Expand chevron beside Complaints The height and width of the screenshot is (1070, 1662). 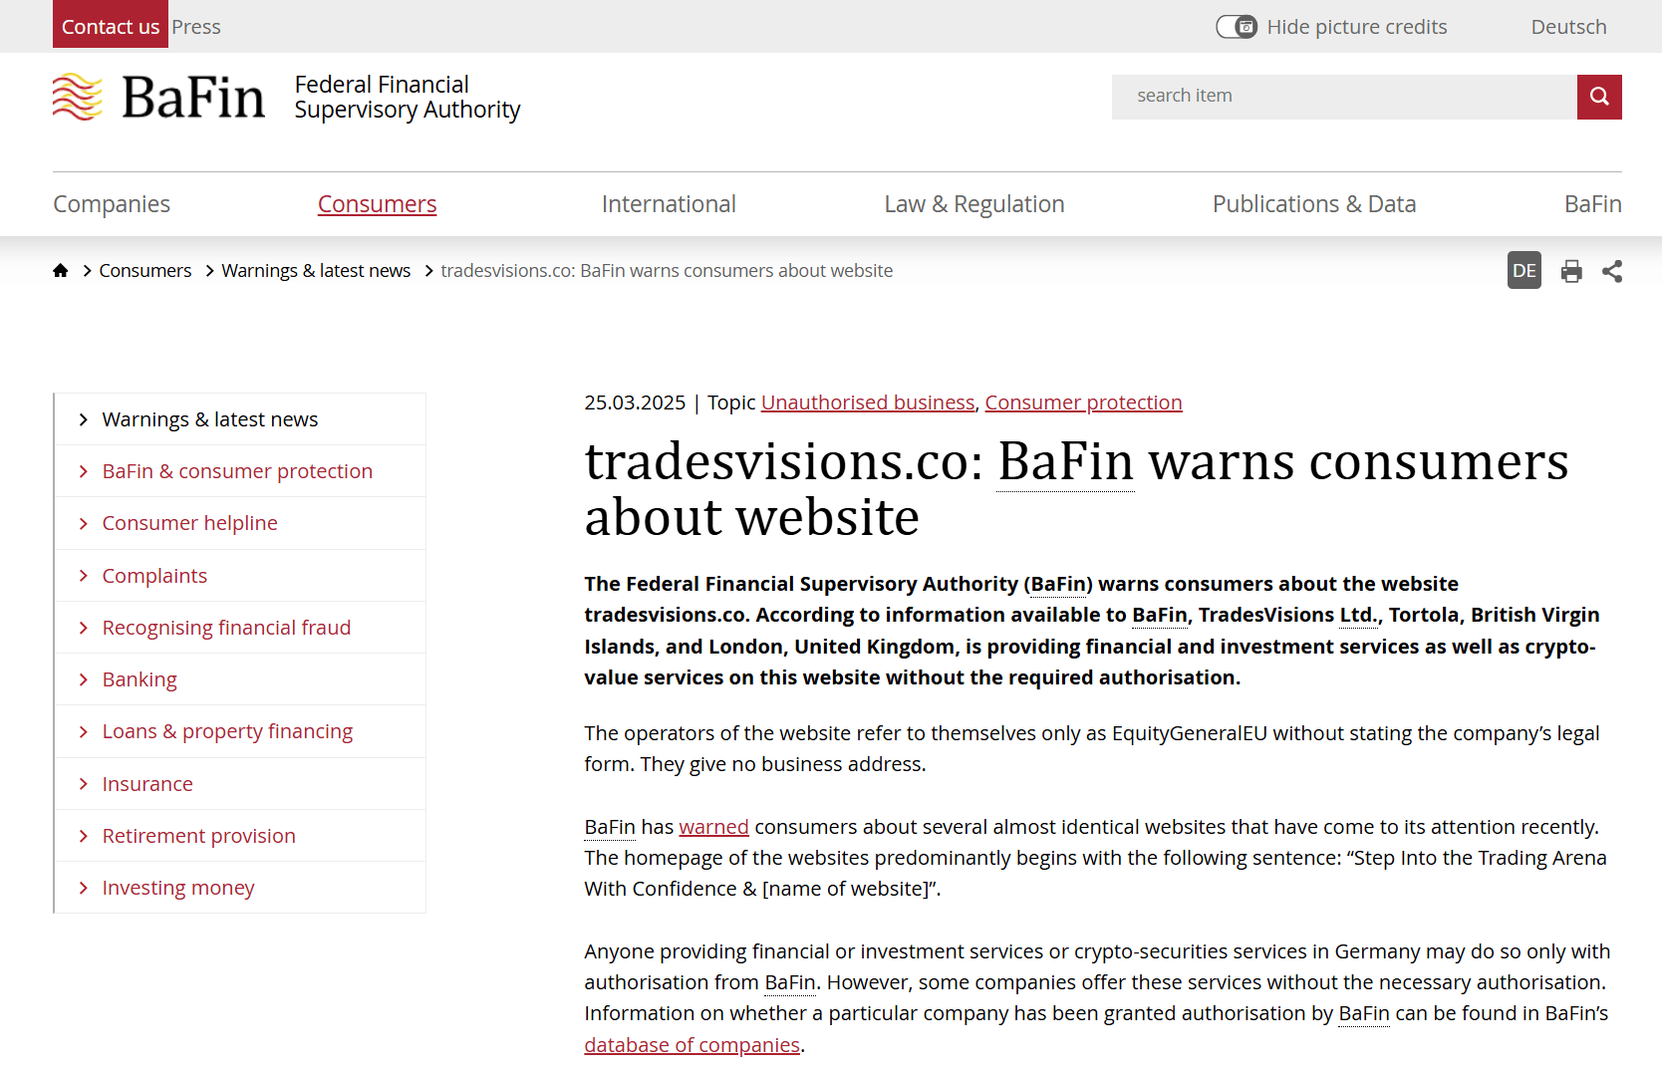pyautogui.click(x=84, y=576)
